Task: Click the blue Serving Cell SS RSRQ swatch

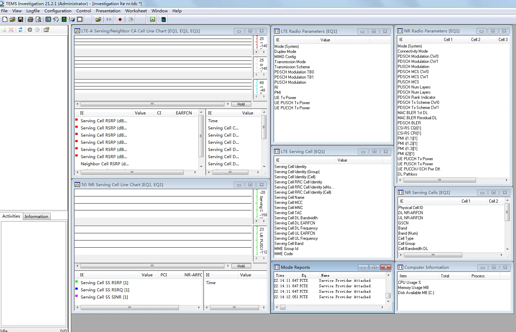Action: coord(77,289)
